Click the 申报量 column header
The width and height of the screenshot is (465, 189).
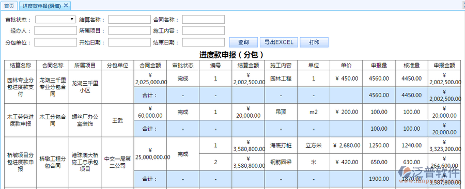point(379,65)
